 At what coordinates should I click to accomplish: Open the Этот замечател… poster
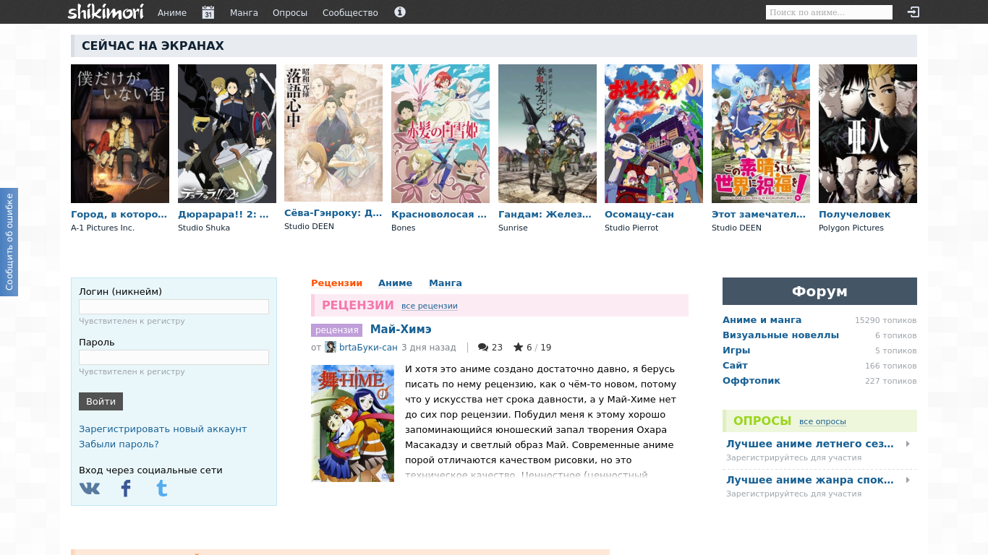[761, 134]
